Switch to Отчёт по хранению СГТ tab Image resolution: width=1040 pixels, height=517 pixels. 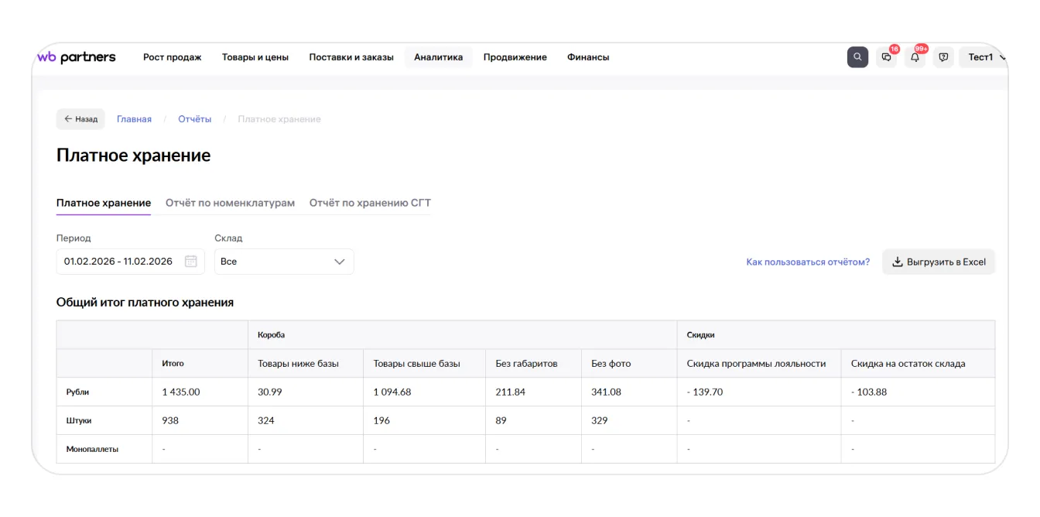(x=370, y=203)
